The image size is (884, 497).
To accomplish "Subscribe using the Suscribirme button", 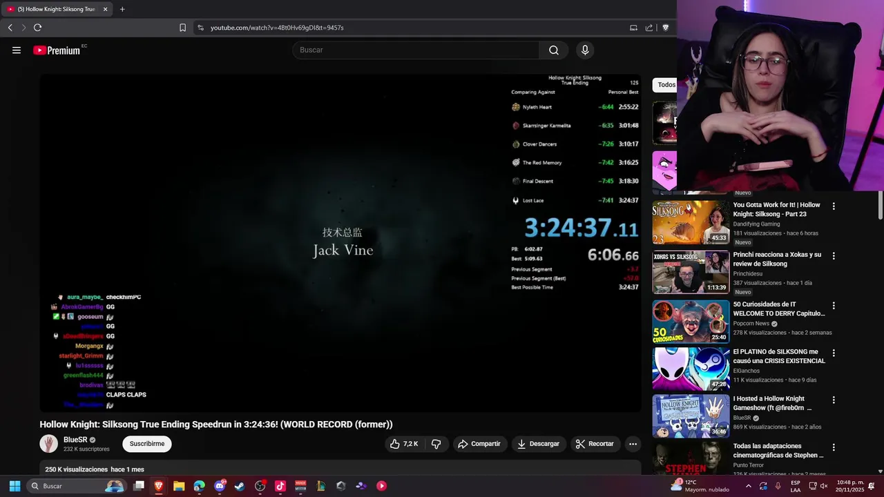I will 147,444.
